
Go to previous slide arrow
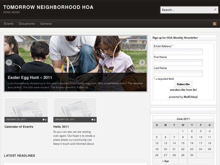point(9,62)
